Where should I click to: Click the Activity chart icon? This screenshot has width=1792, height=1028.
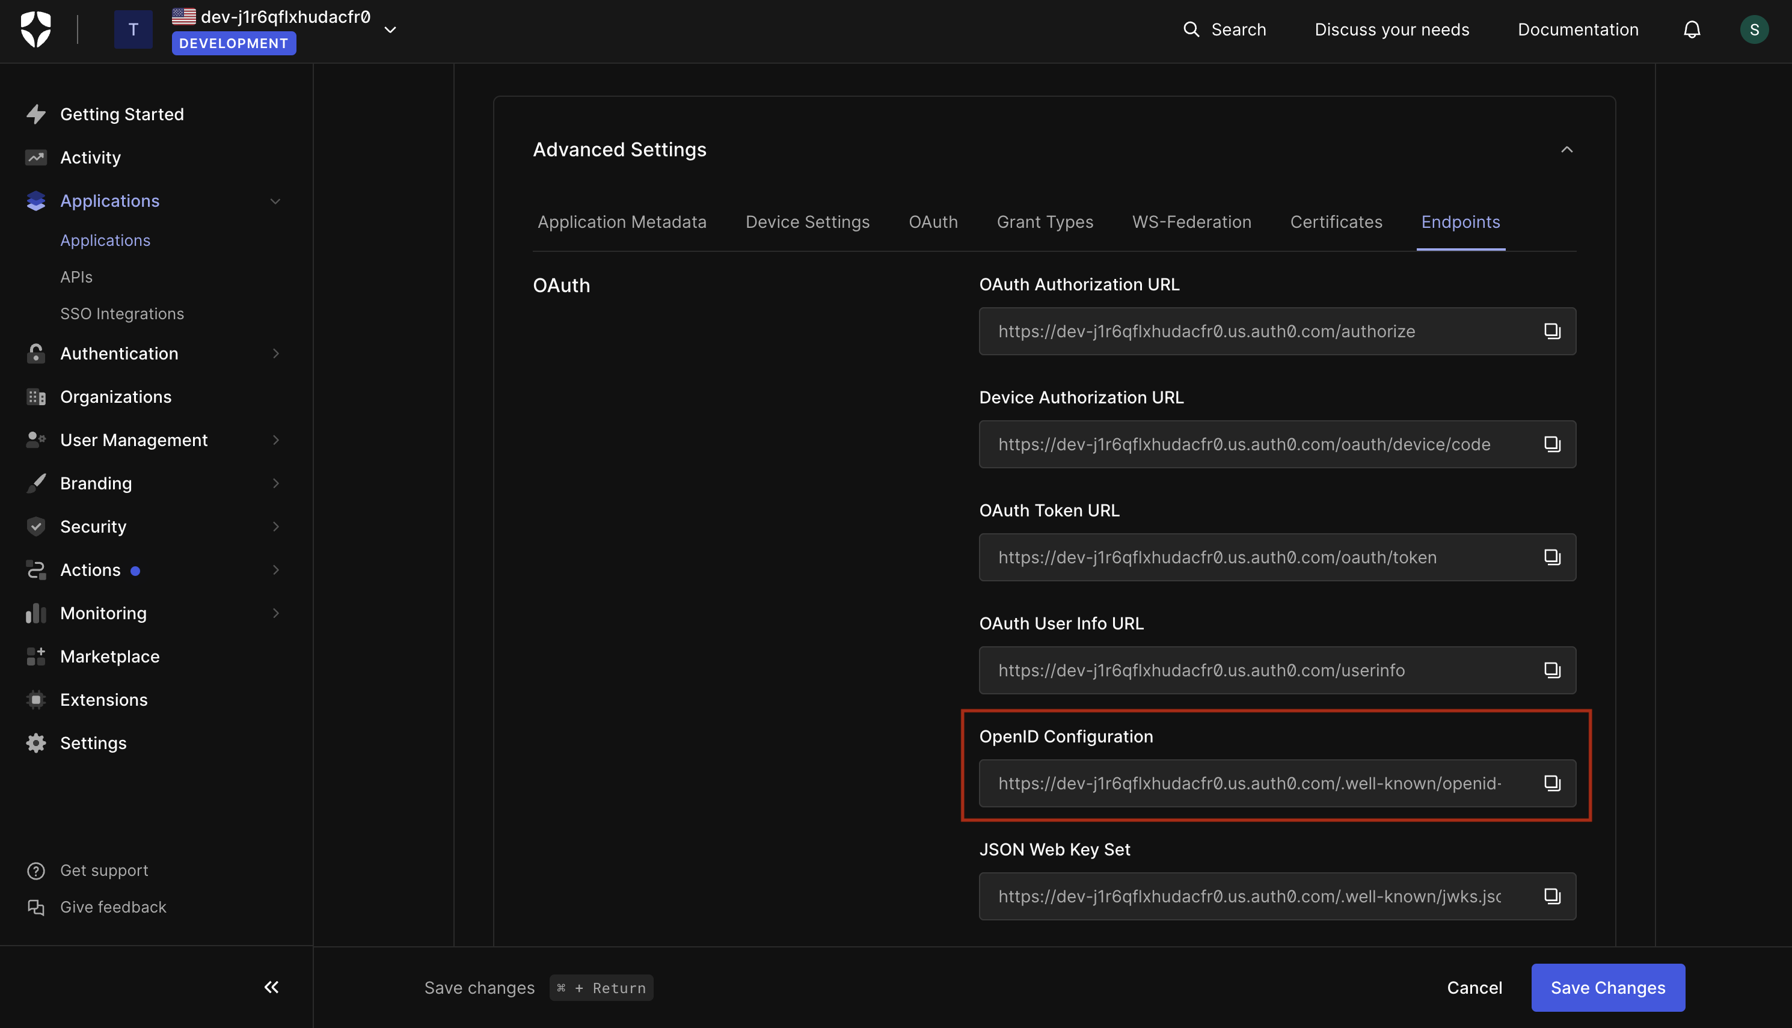tap(36, 158)
